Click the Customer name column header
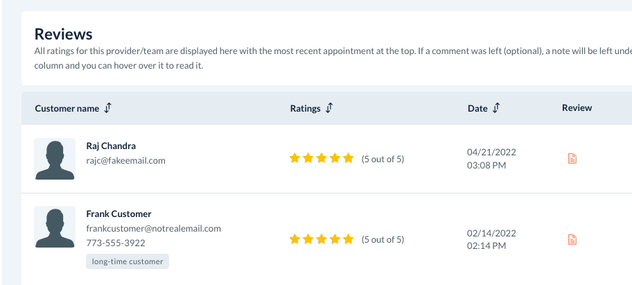This screenshot has height=285, width=632. pos(67,108)
